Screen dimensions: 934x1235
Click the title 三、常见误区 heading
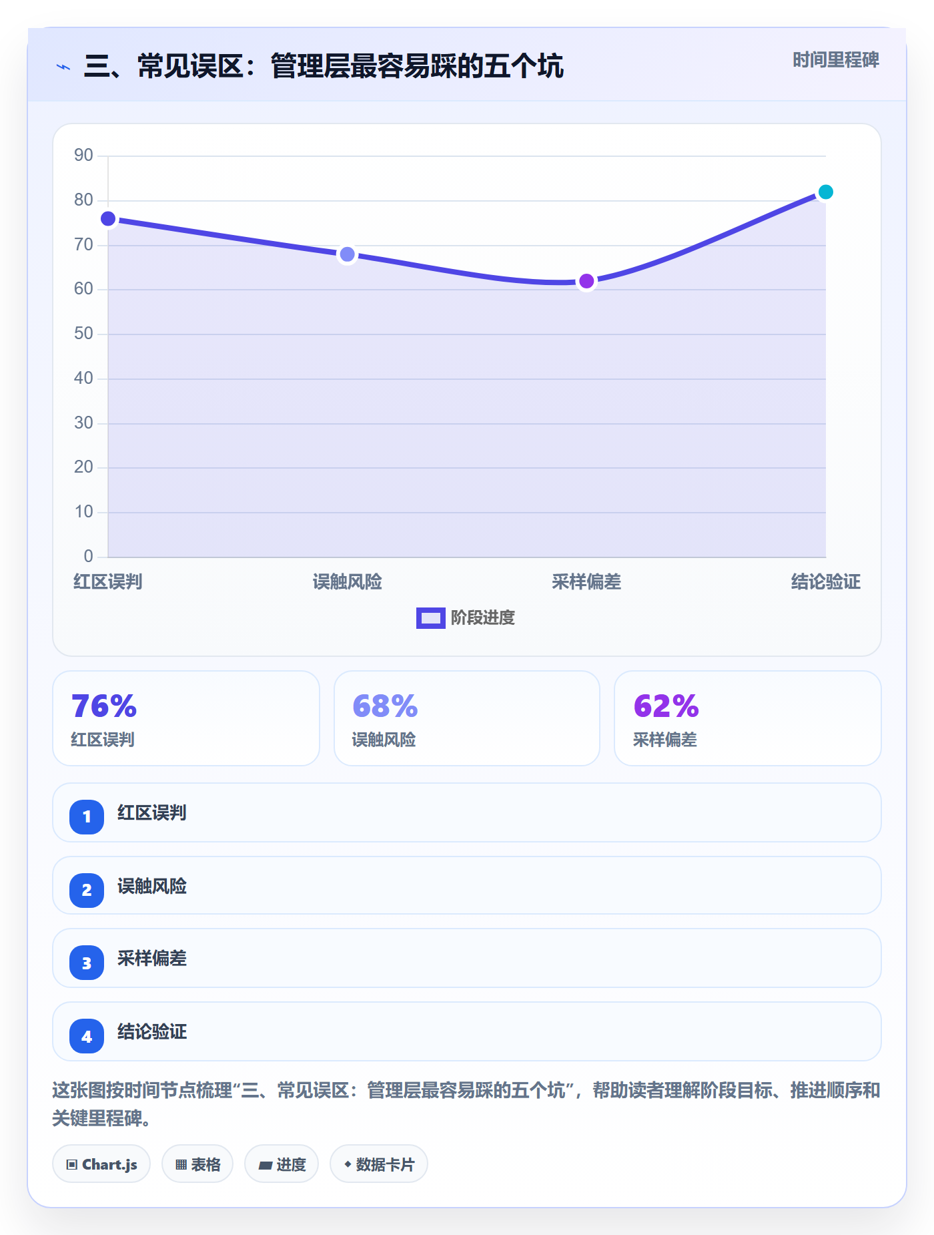tap(324, 67)
